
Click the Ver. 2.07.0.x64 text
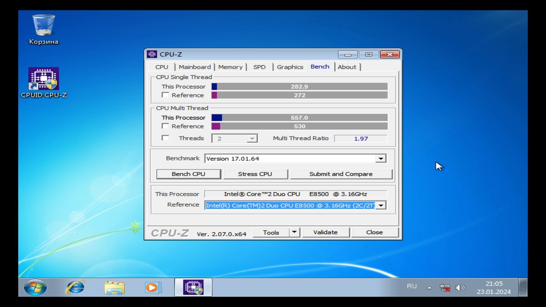tap(222, 234)
